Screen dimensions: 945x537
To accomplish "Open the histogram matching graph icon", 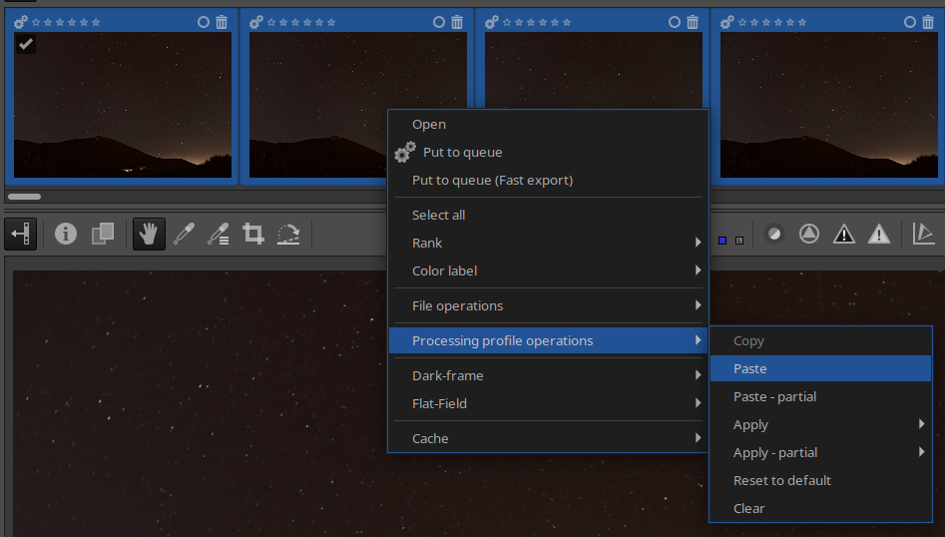I will [923, 234].
